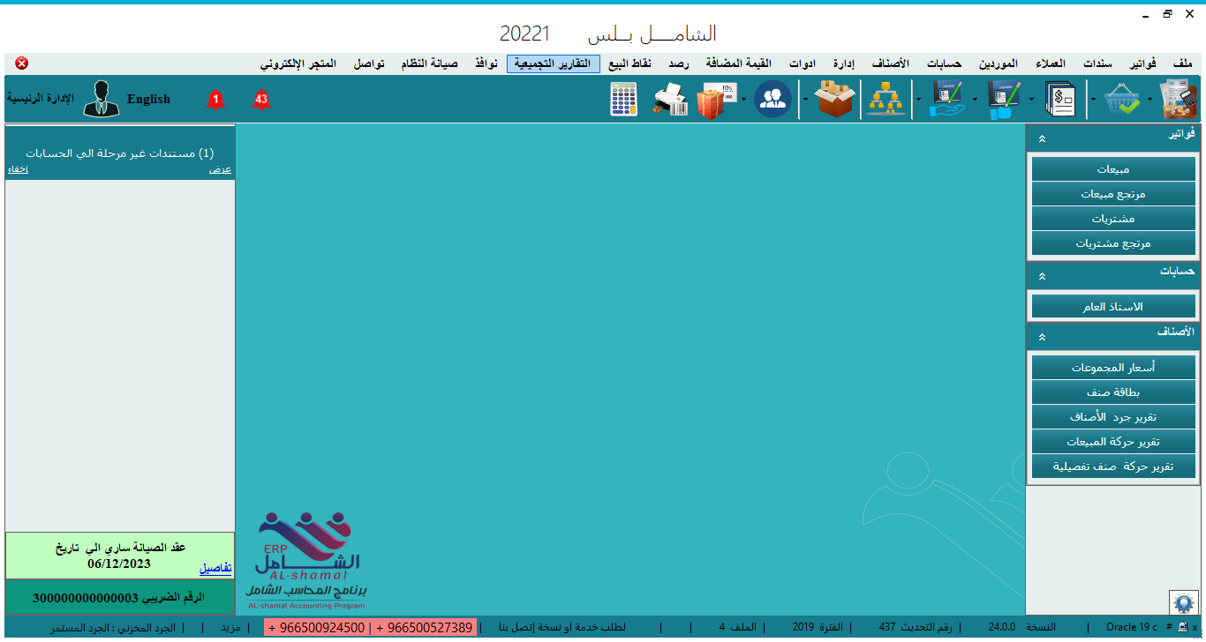Click the gear settings icon at bottom right

click(1182, 602)
